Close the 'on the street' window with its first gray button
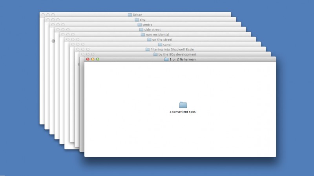This screenshot has height=176, width=314. click(x=68, y=40)
